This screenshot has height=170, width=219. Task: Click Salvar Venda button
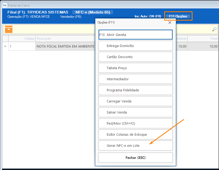coord(136,112)
